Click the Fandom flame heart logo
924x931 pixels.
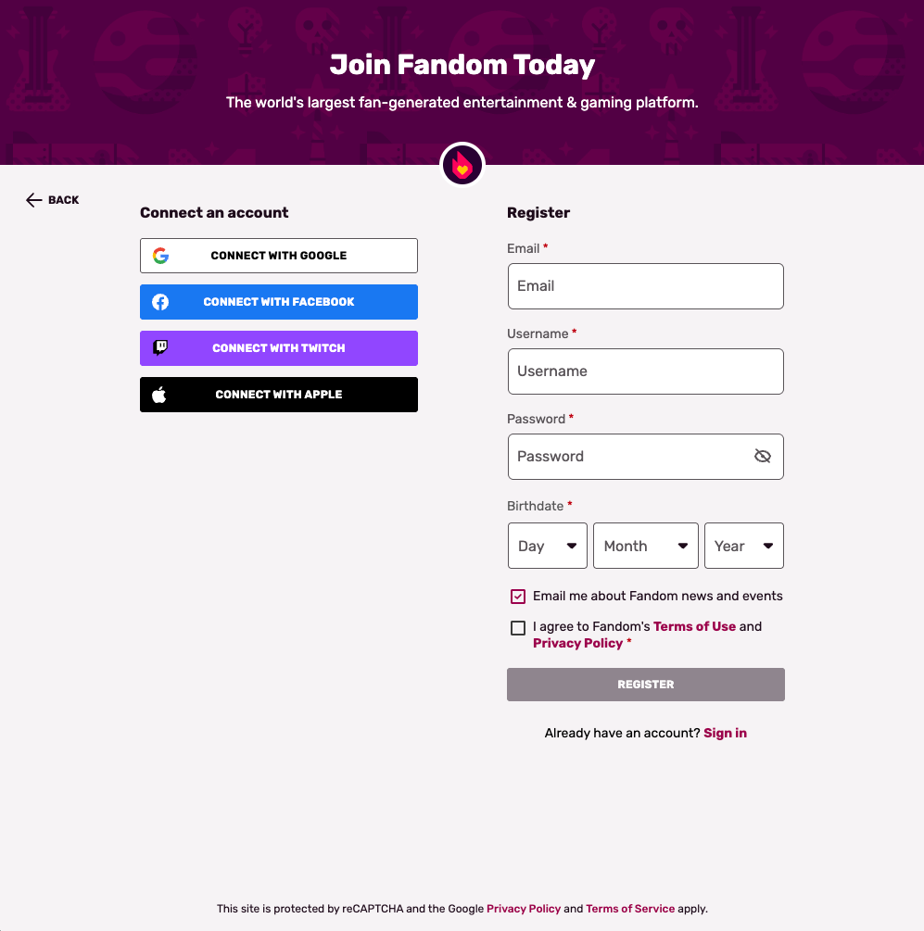click(462, 166)
